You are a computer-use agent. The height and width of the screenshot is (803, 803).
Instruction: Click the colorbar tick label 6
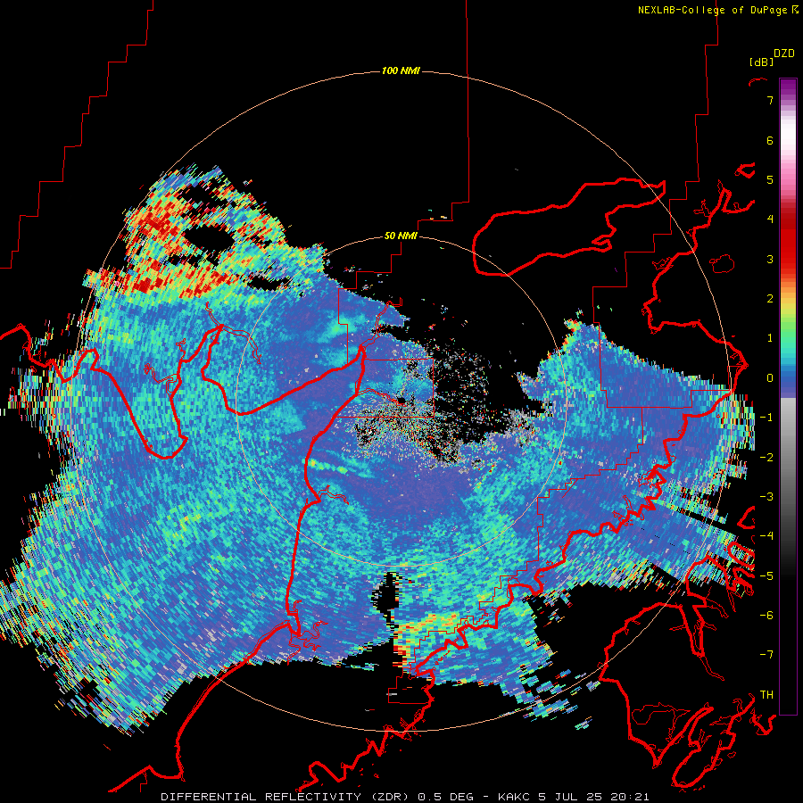pos(770,140)
